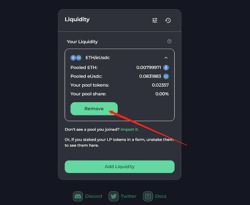Viewport: 250px width, 205px height.
Task: Remove liquidity from the ETH/eUsdc pool
Action: point(94,109)
